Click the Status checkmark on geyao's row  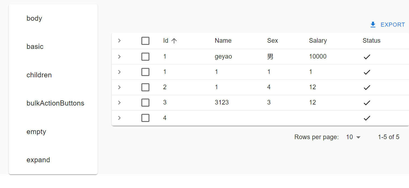click(367, 57)
